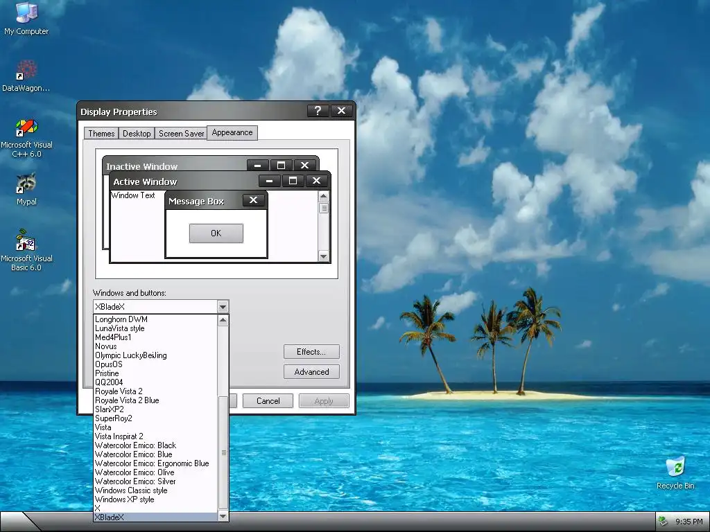
Task: Choose Windows XP style
Action: [x=155, y=499]
